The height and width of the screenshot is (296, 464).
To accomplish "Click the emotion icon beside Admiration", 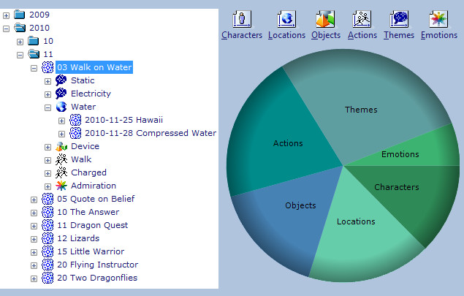I will [61, 186].
